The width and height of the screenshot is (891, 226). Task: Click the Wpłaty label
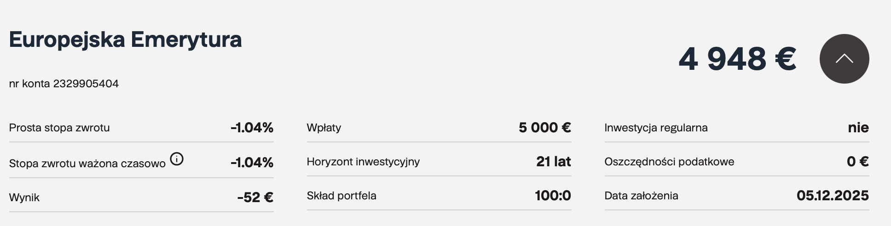click(324, 128)
